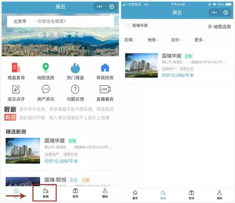Read news line starting 房价年年在涨
Viewport: 235px width, 203px height.
tap(66, 109)
